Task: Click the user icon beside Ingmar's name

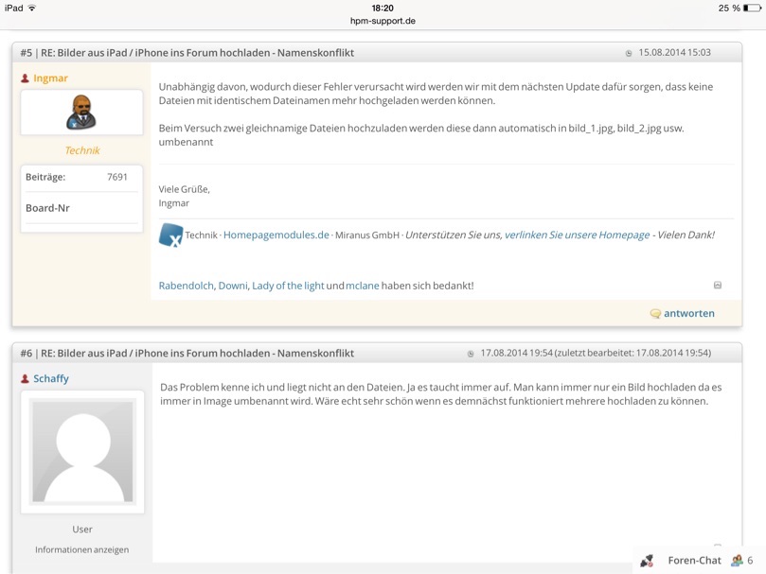Action: tap(26, 78)
